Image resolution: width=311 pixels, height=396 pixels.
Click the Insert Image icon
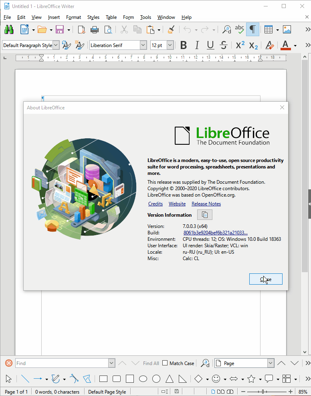click(x=287, y=29)
